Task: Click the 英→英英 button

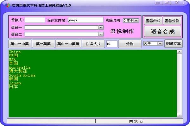Action: (43, 44)
